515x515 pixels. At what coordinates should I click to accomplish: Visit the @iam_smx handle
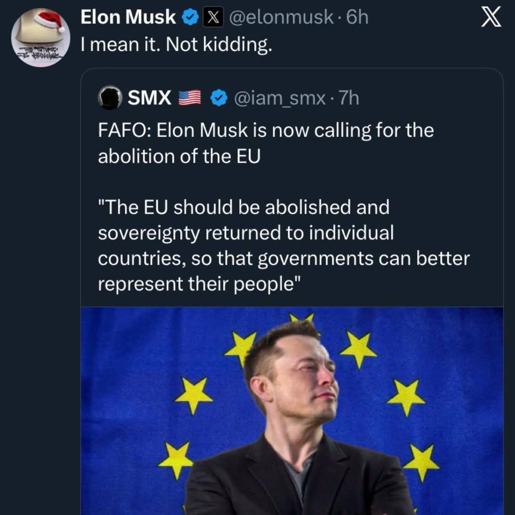pyautogui.click(x=280, y=98)
